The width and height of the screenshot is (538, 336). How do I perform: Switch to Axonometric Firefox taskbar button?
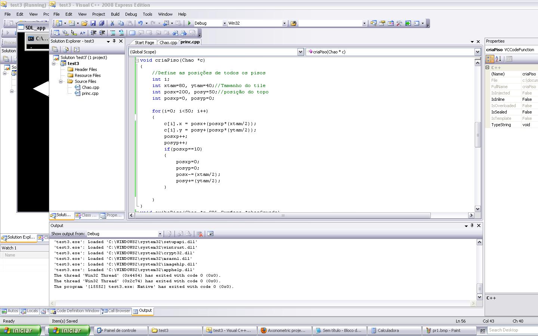pos(285,330)
